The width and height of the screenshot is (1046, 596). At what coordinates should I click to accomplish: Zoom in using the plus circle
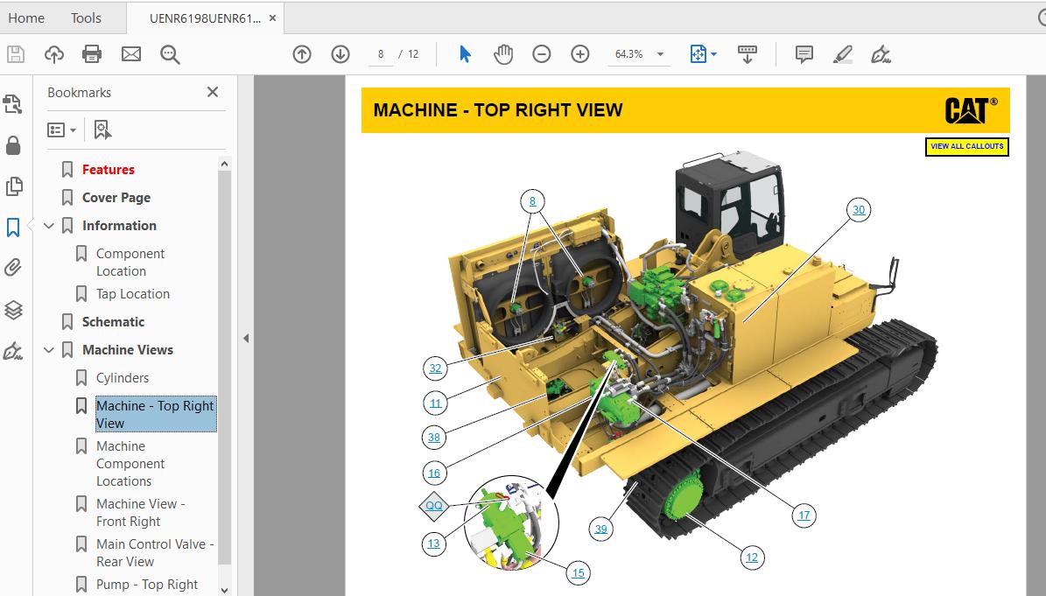click(x=580, y=54)
